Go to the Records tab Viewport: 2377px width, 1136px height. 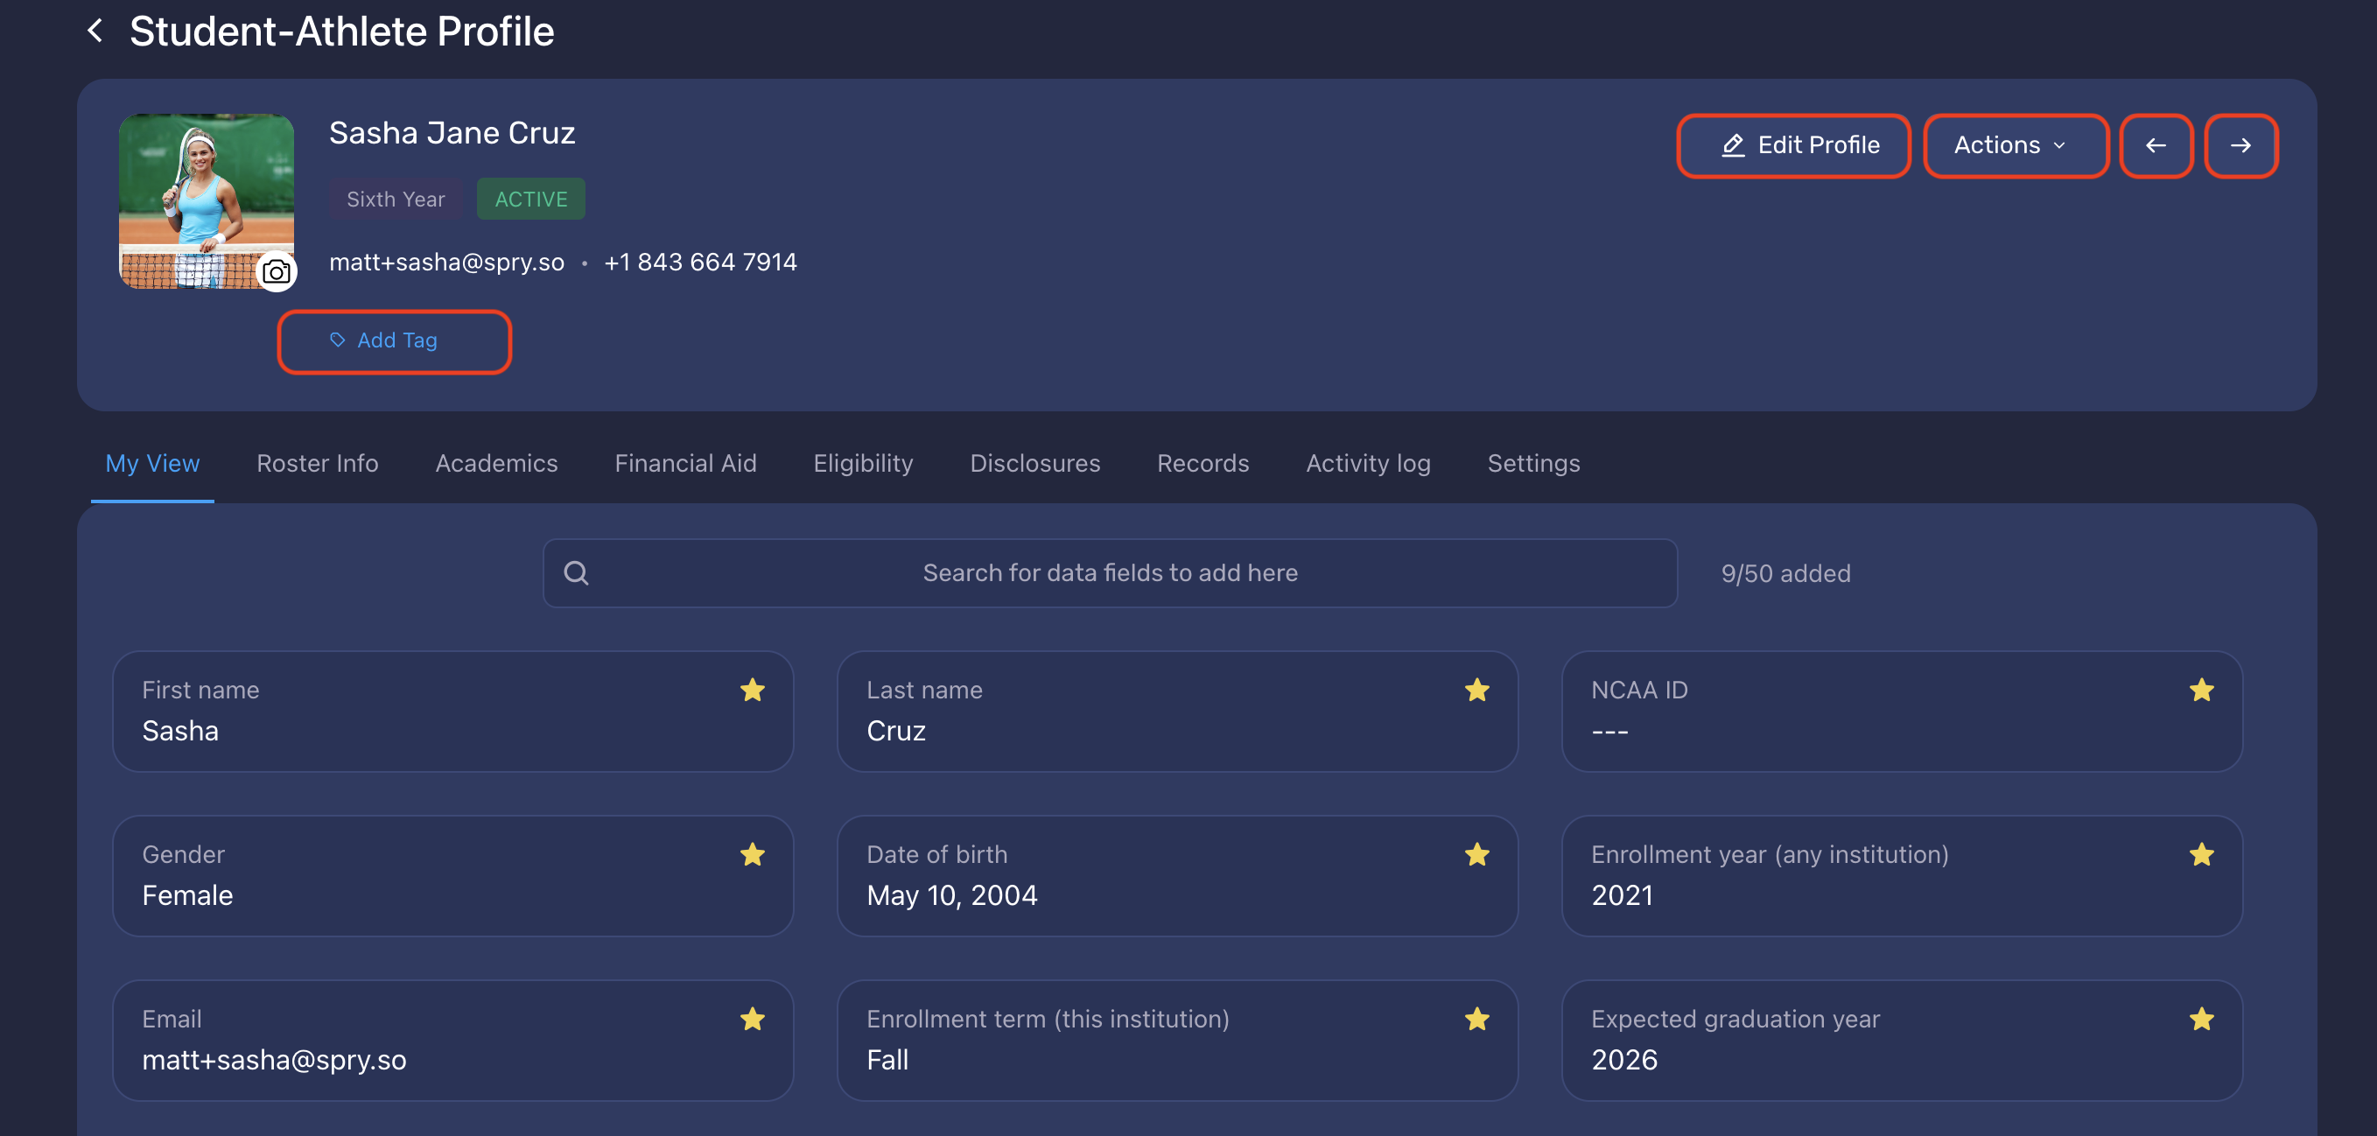[x=1203, y=463]
